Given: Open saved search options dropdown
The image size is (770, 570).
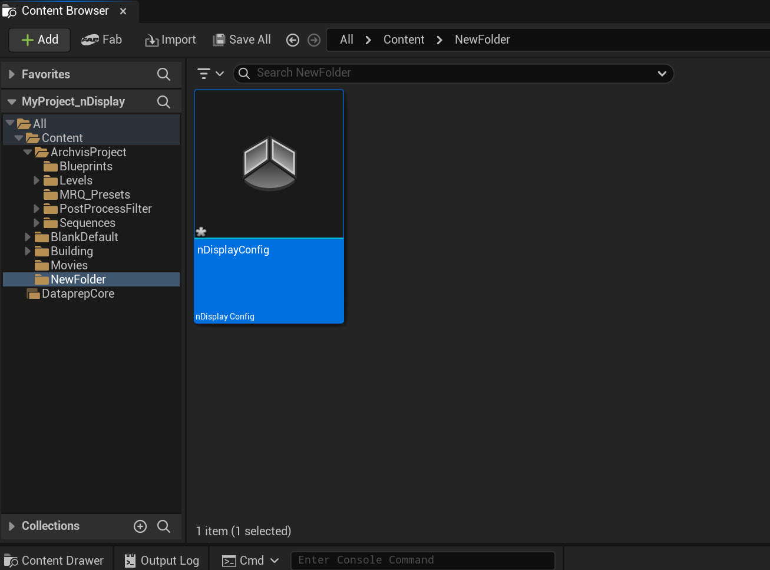Looking at the screenshot, I should click(662, 73).
